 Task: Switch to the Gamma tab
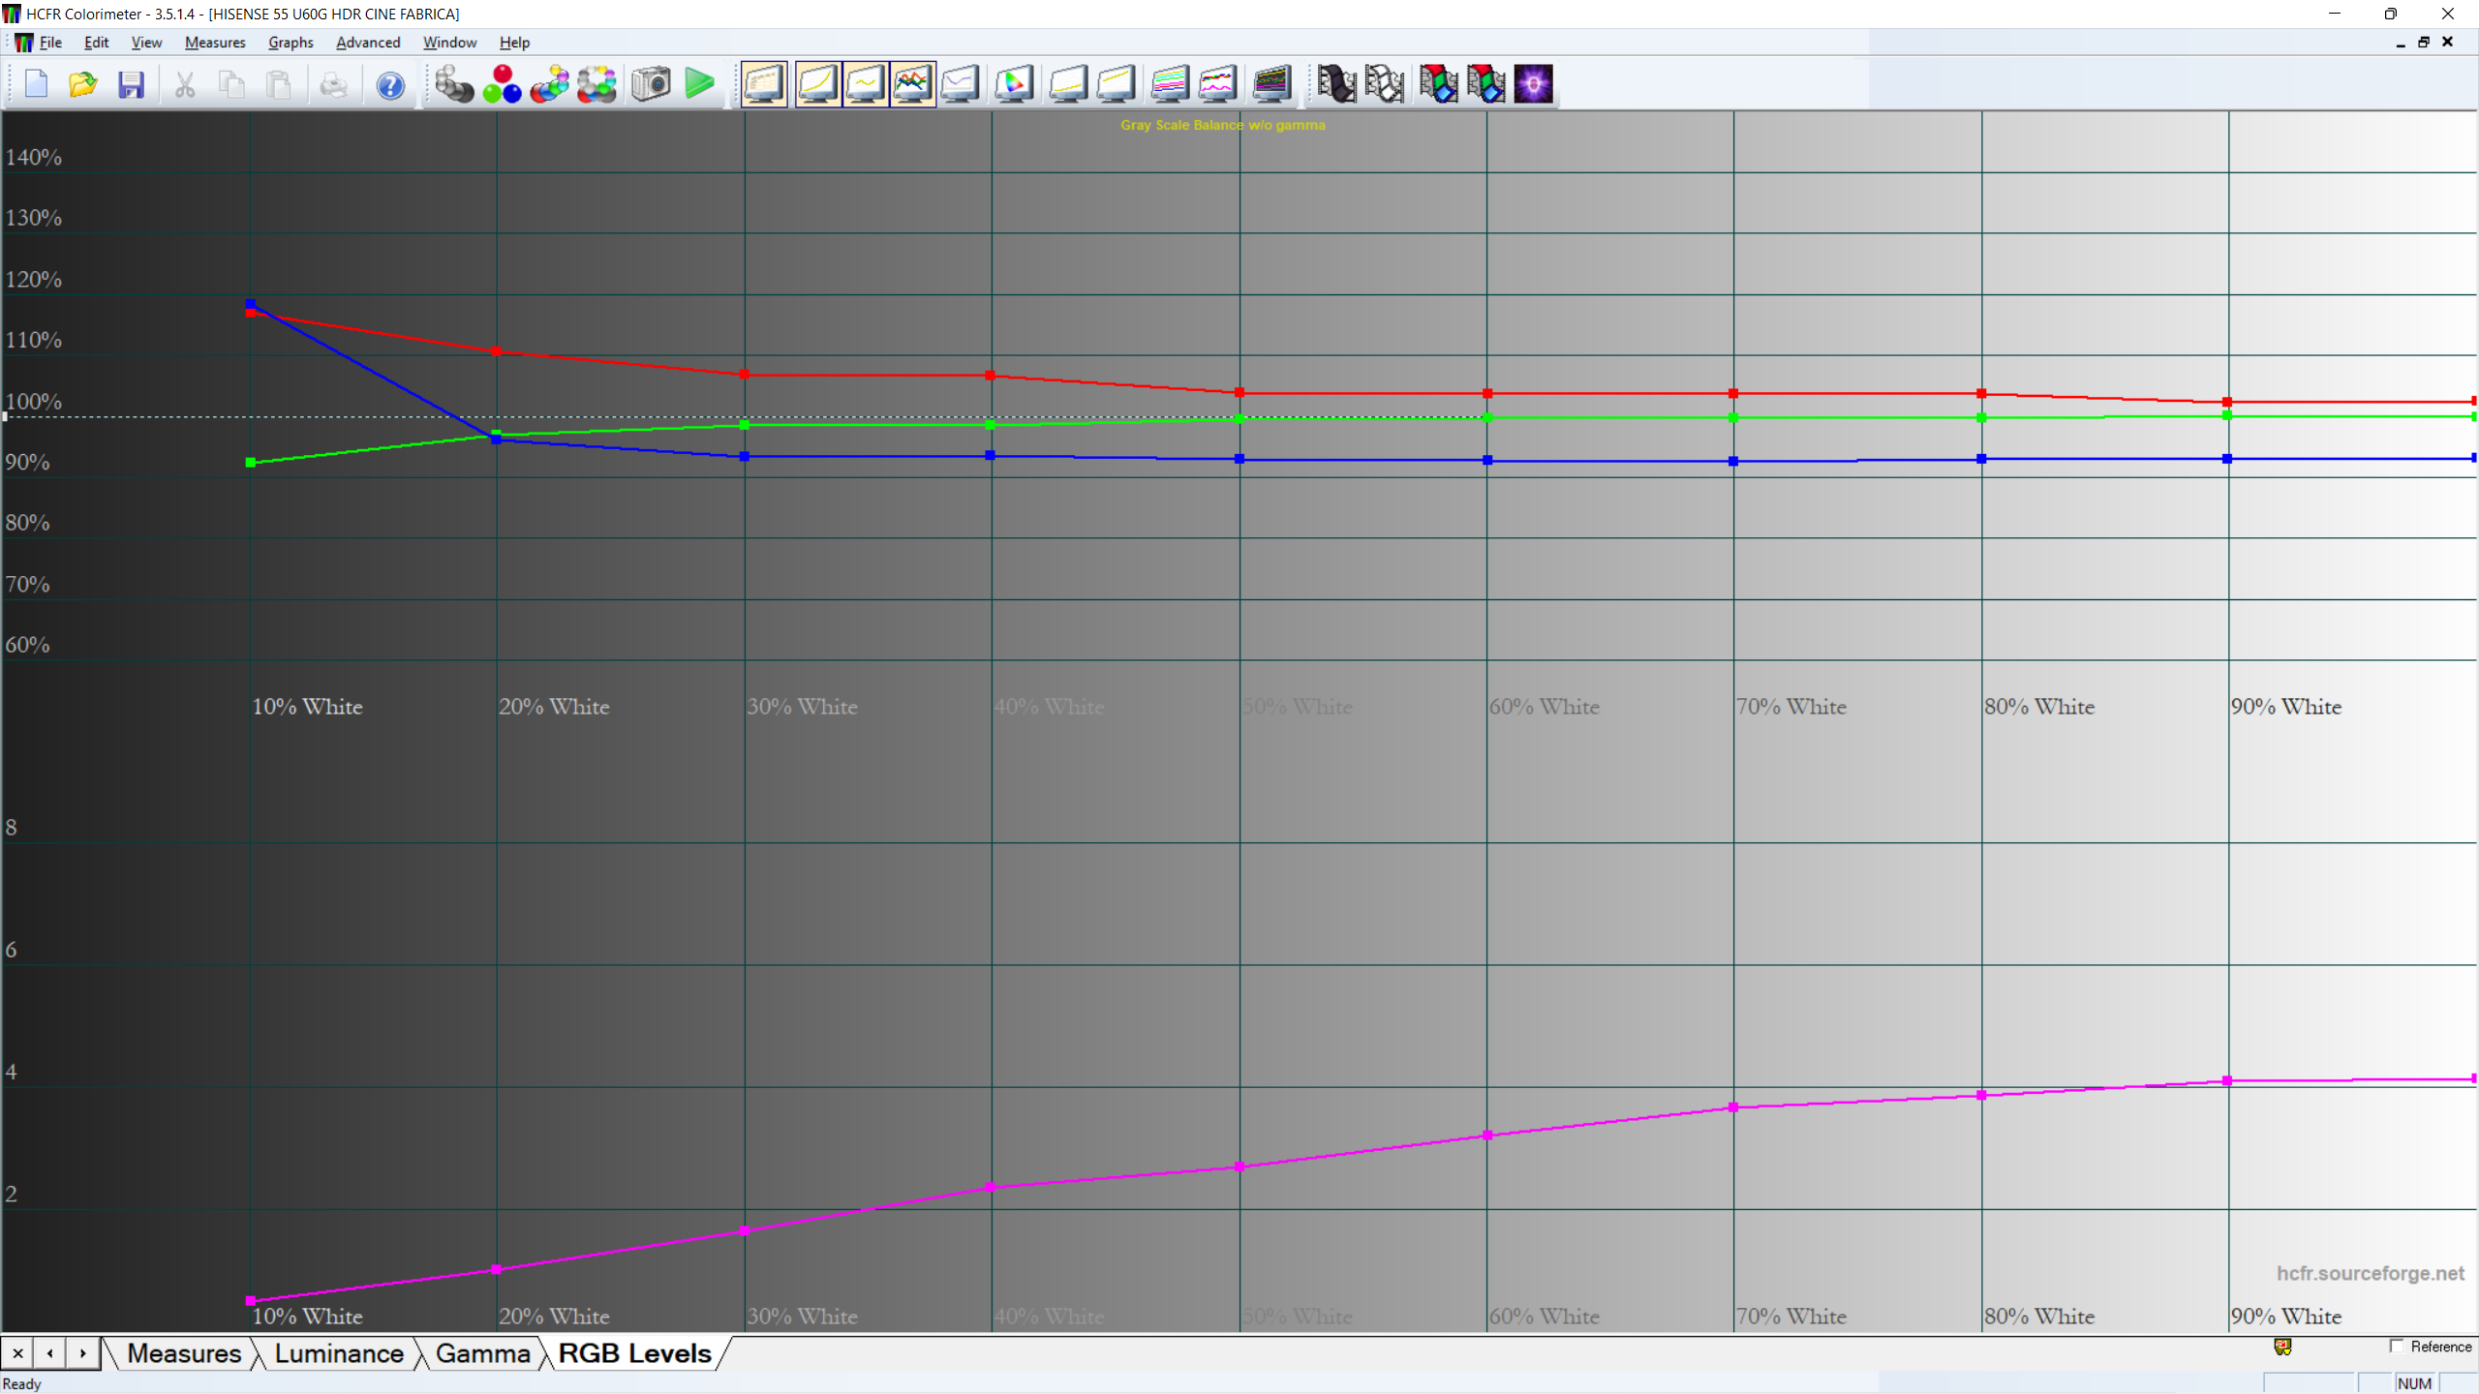tap(482, 1353)
